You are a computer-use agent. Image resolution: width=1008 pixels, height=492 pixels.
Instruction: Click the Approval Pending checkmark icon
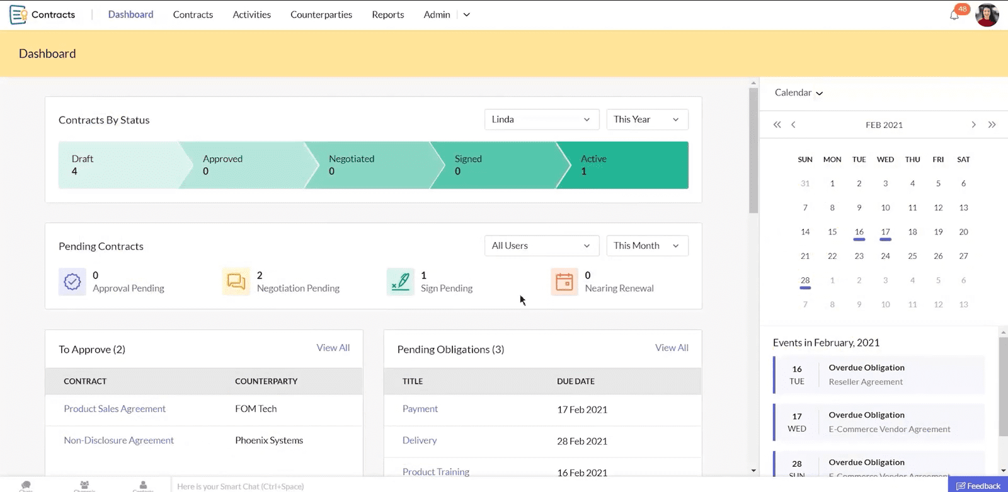click(x=72, y=282)
